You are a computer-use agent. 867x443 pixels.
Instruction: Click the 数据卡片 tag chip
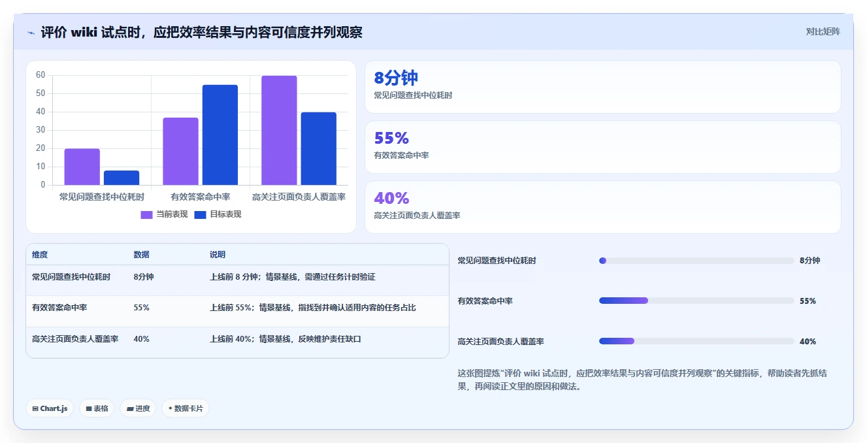click(x=186, y=408)
